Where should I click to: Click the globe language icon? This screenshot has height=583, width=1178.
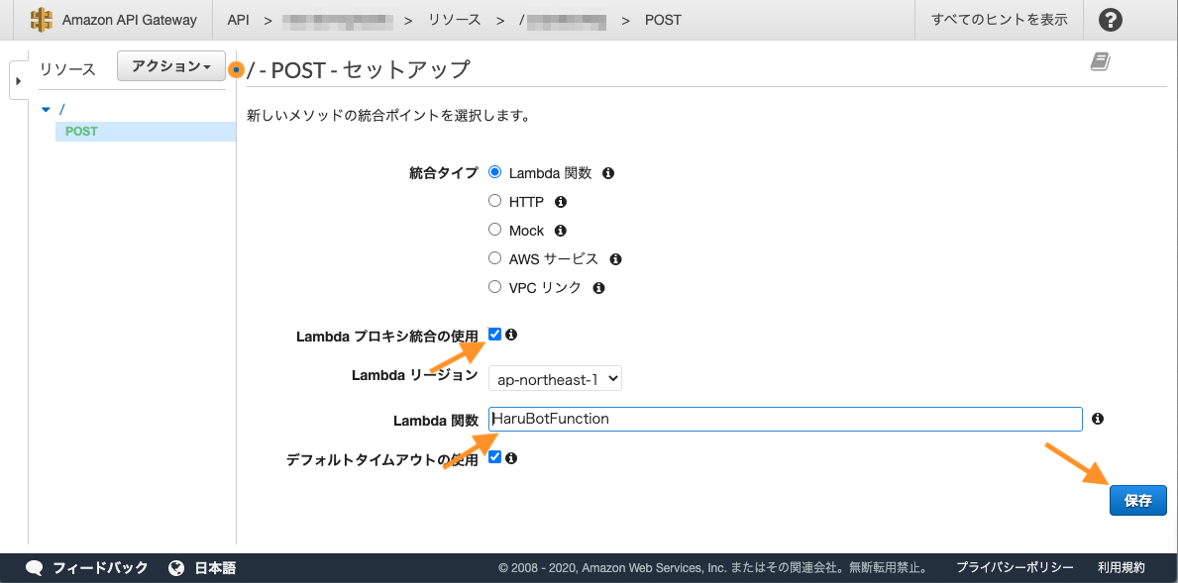pos(176,567)
